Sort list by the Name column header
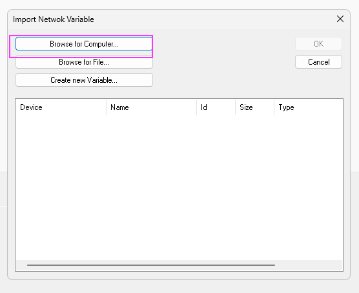This screenshot has height=293, width=359. pos(151,107)
